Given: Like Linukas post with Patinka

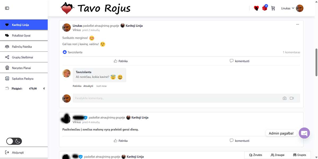Looking at the screenshot, I should [x=121, y=61].
